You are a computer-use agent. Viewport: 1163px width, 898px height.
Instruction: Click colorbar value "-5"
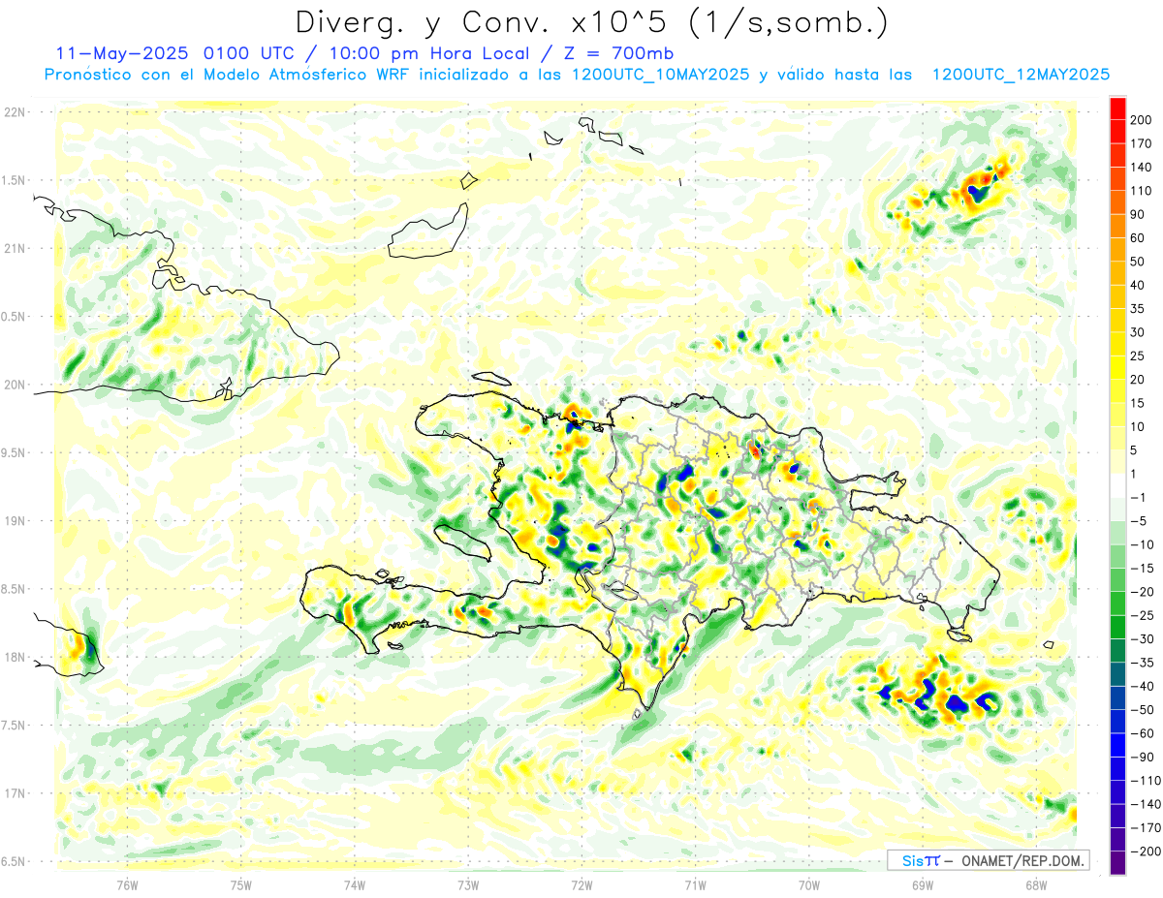click(1139, 521)
